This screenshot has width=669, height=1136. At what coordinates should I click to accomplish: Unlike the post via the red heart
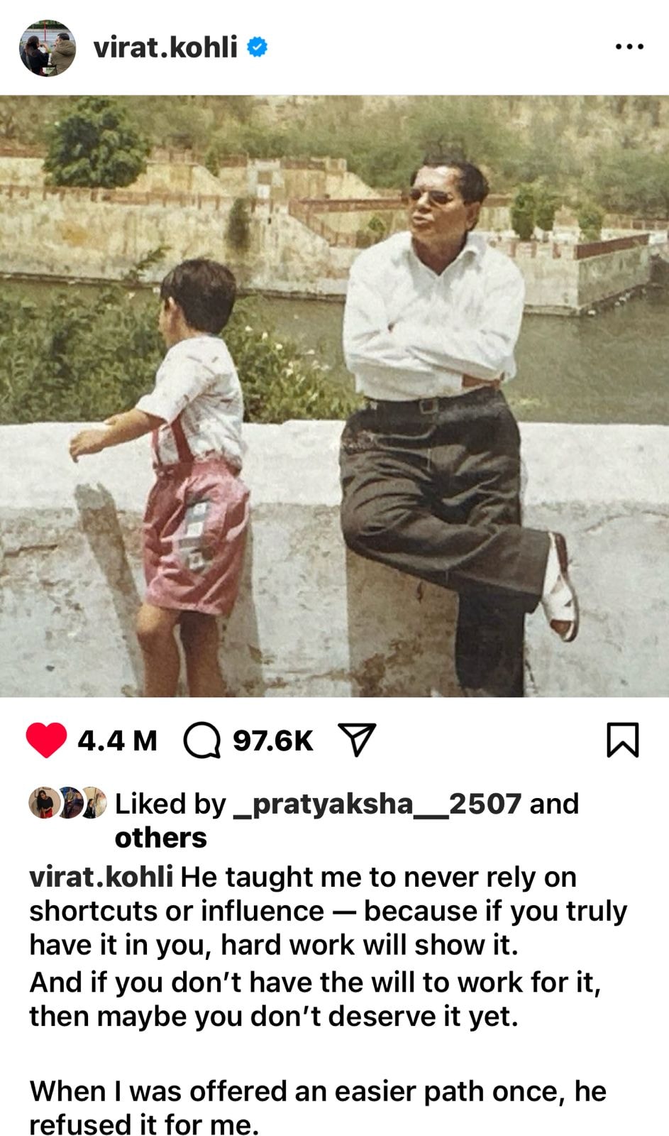(46, 741)
